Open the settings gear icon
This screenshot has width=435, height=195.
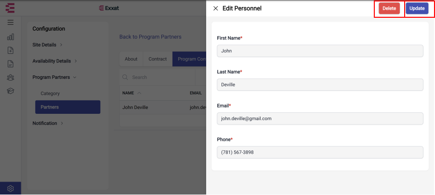click(x=11, y=189)
